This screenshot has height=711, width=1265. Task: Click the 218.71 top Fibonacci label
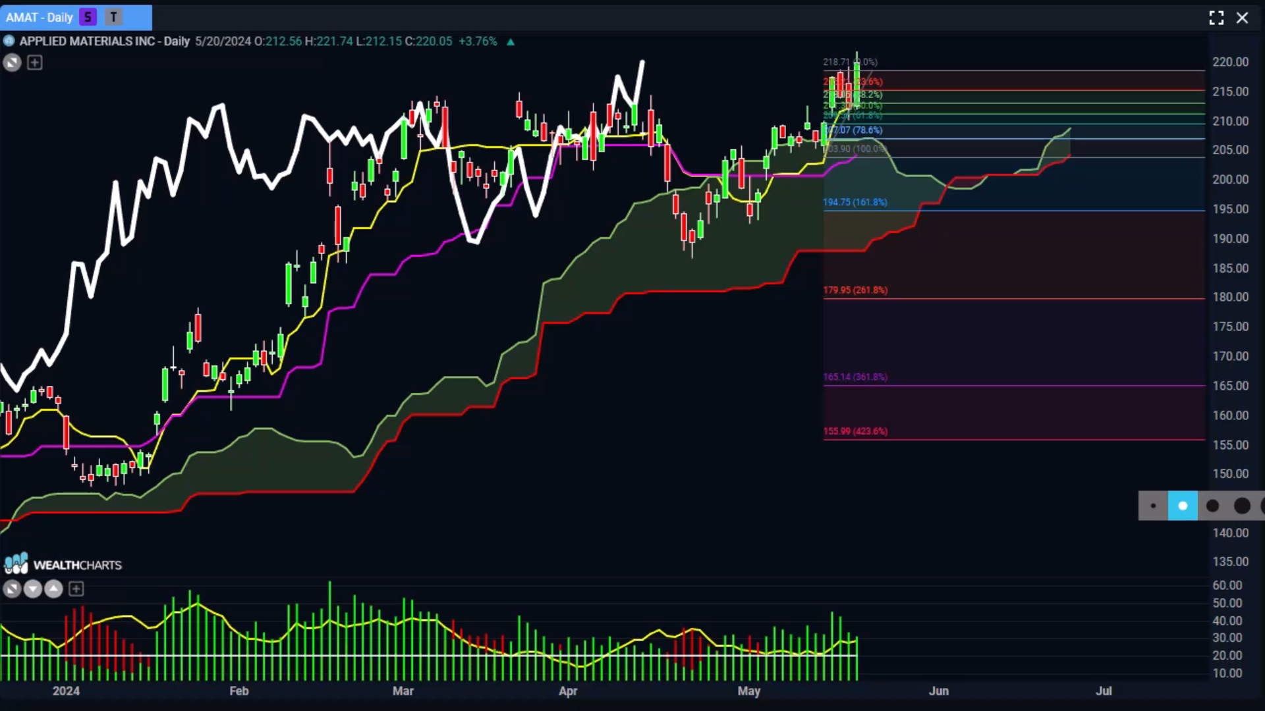[850, 62]
